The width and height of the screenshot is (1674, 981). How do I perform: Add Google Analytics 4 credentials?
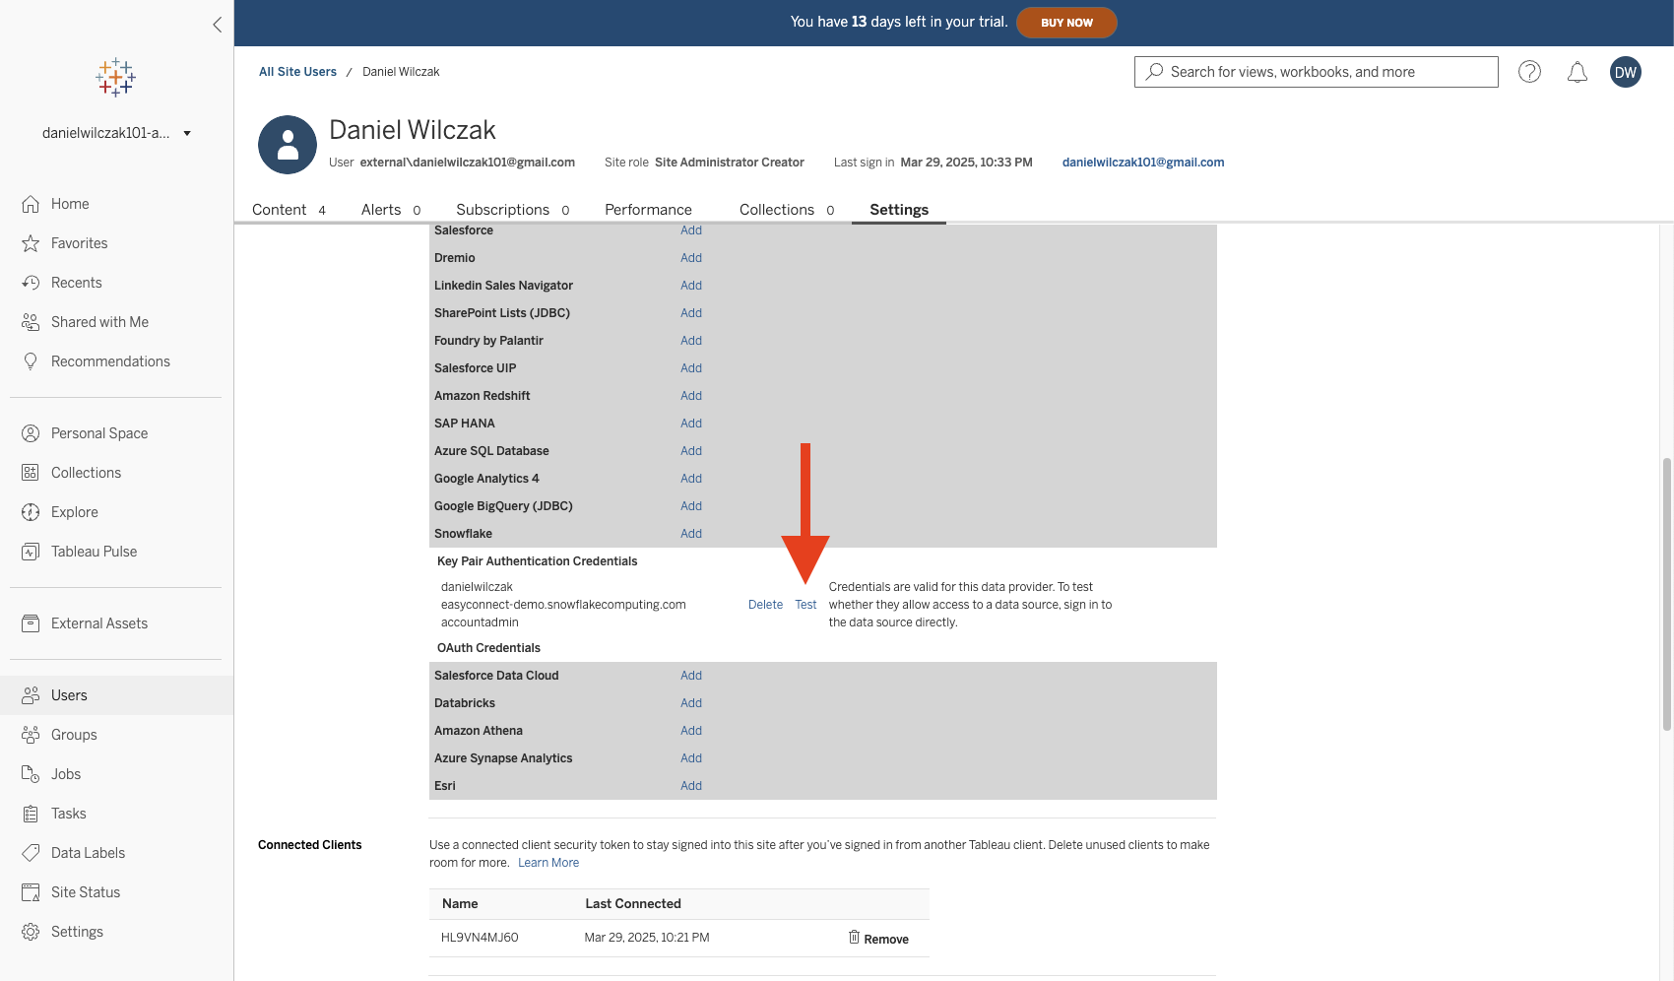(691, 479)
